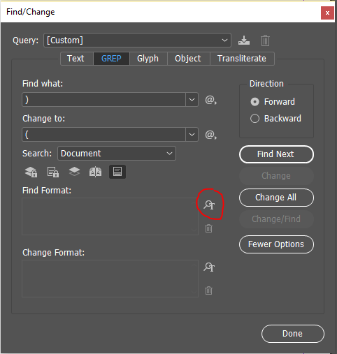
Task: Switch to the Transliterate tab
Action: click(x=242, y=59)
